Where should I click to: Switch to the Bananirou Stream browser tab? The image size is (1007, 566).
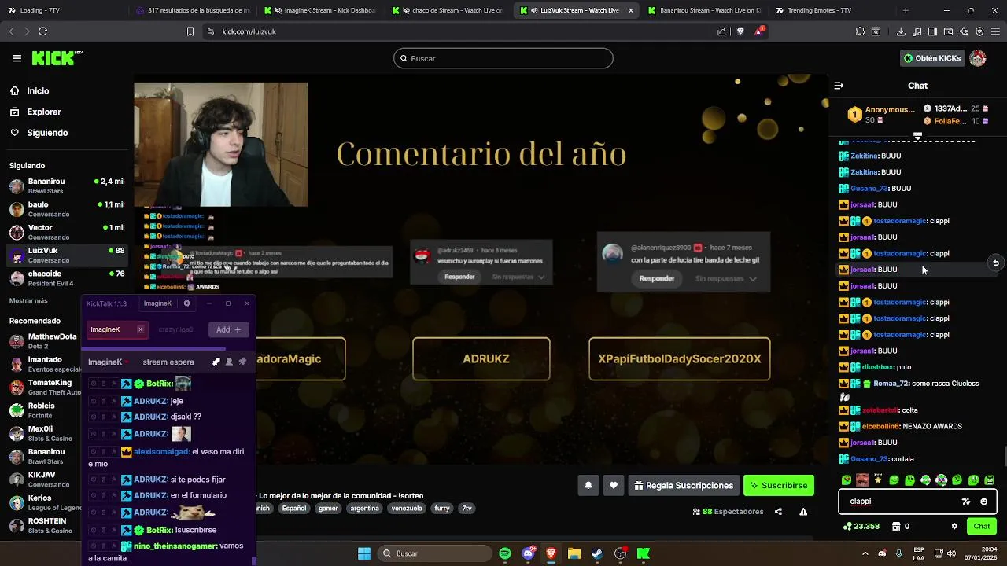coord(704,10)
